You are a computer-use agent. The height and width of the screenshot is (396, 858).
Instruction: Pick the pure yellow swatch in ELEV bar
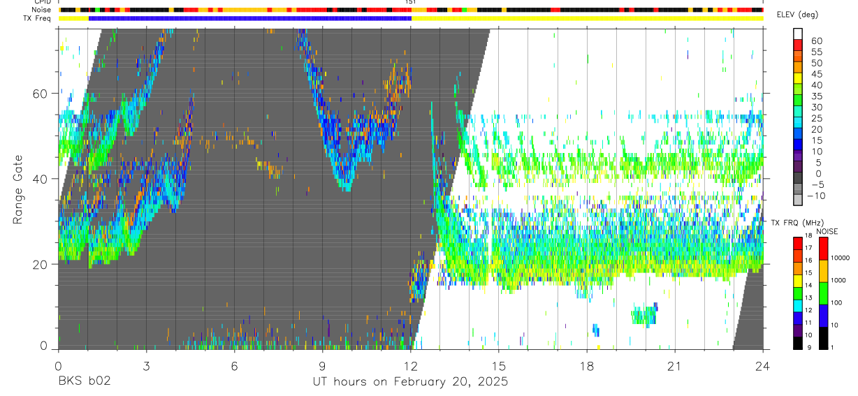[x=798, y=78]
